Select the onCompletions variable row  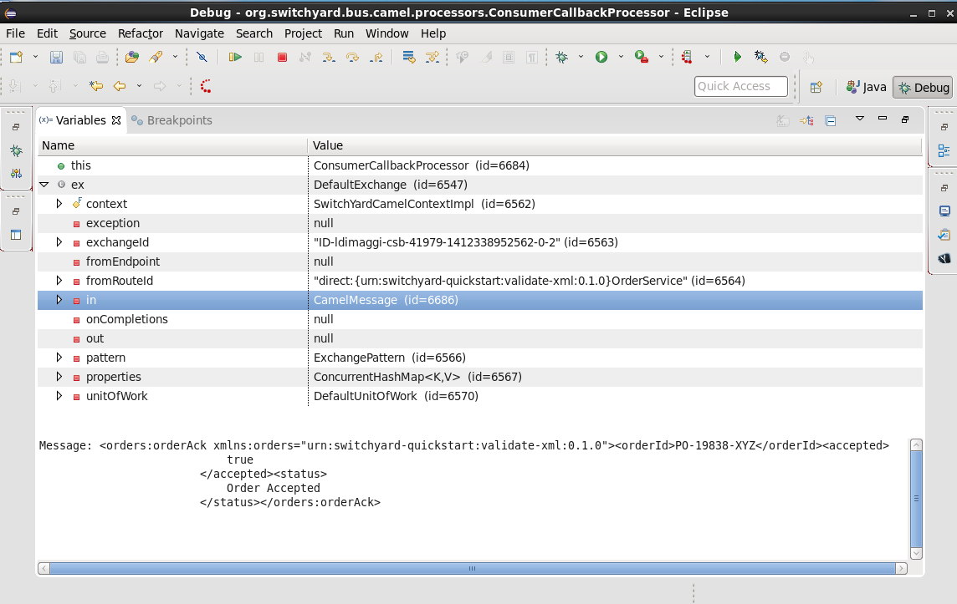click(479, 319)
